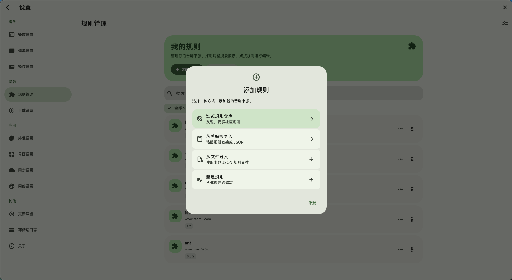Viewport: 512px width, 280px height.
Task: Open 外观设置 in the sidebar
Action: tap(38, 138)
